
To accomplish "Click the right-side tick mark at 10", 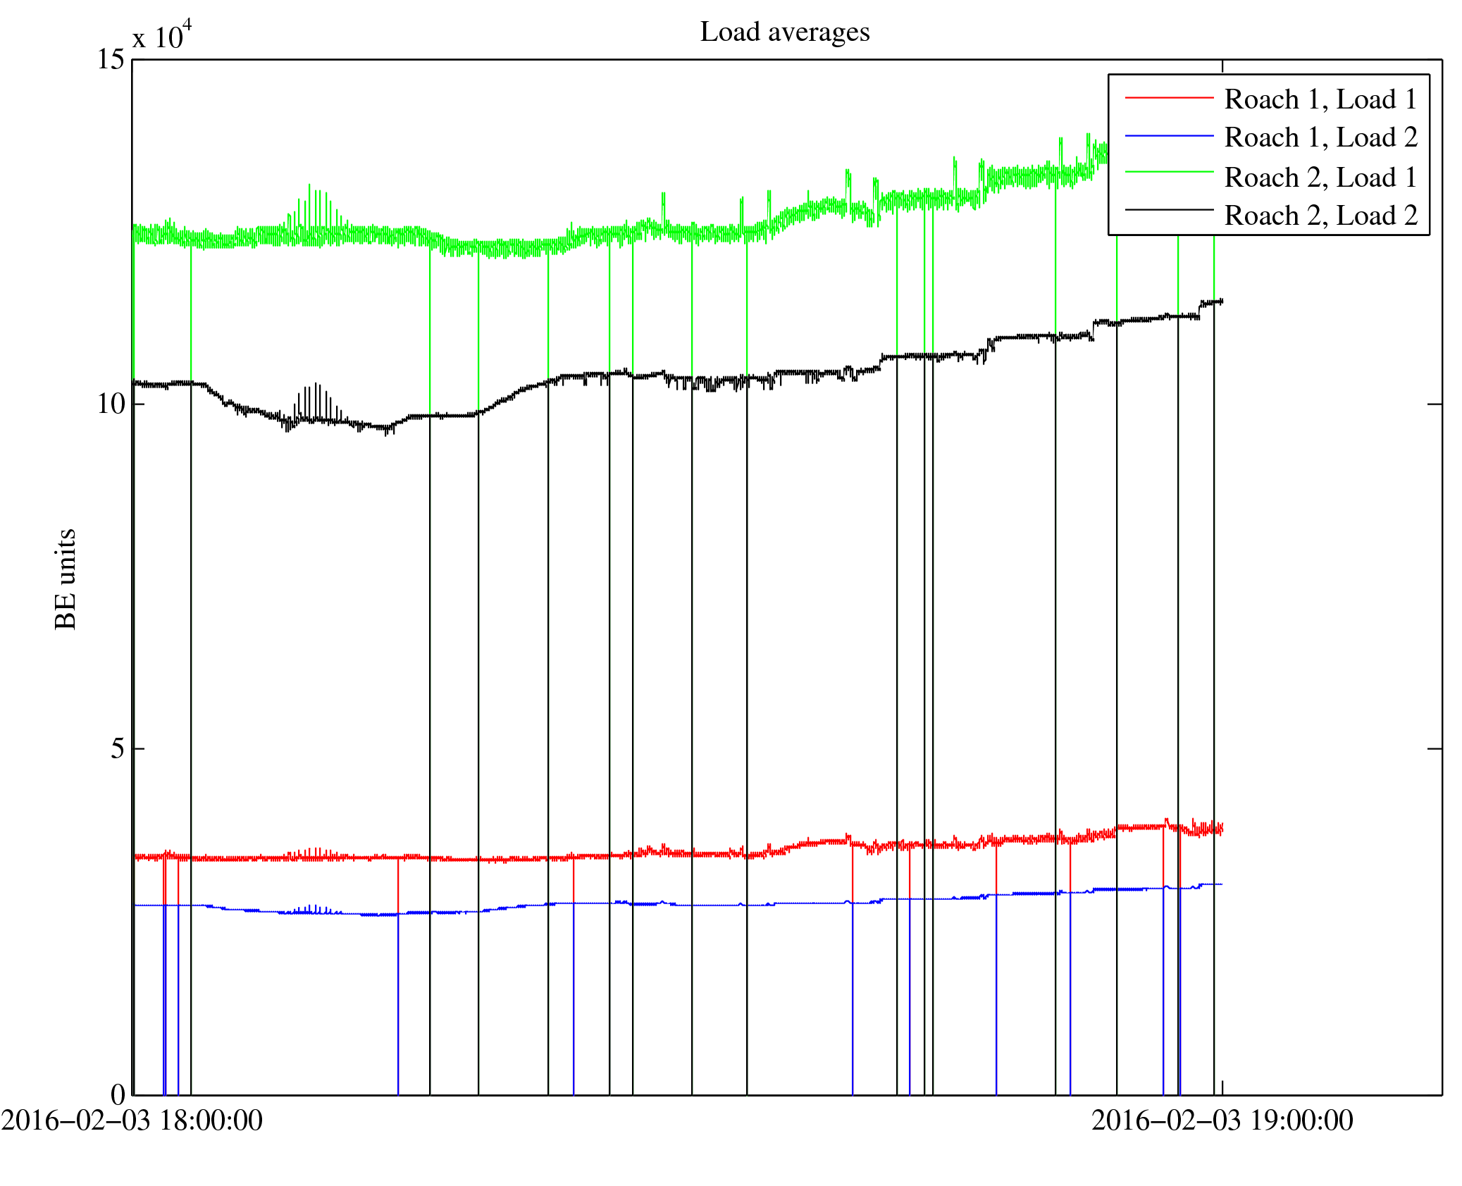I will [1435, 404].
